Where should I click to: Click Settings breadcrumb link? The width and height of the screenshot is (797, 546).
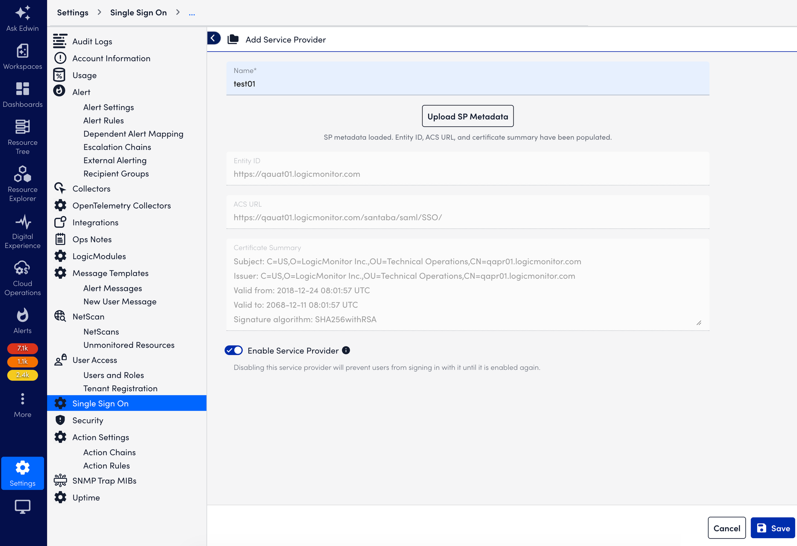click(73, 13)
